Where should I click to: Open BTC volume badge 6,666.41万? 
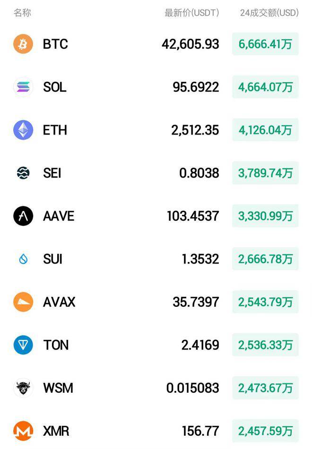pyautogui.click(x=265, y=44)
